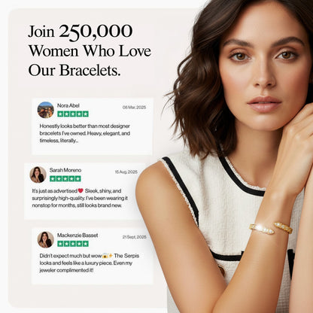
Task: Click Sarah's 'just as advertised' review text
Action: pos(80,198)
